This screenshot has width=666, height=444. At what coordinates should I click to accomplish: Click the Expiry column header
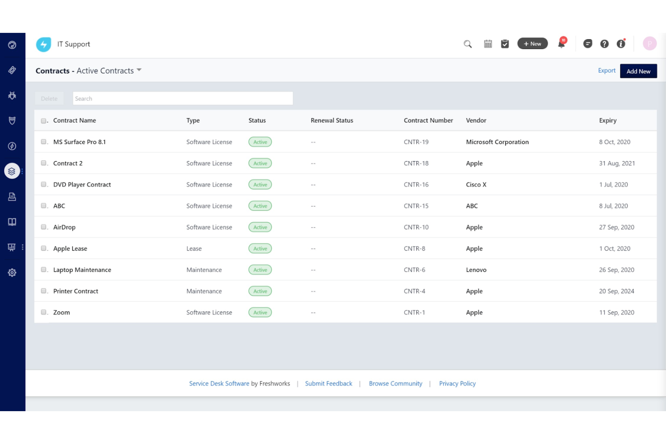607,121
